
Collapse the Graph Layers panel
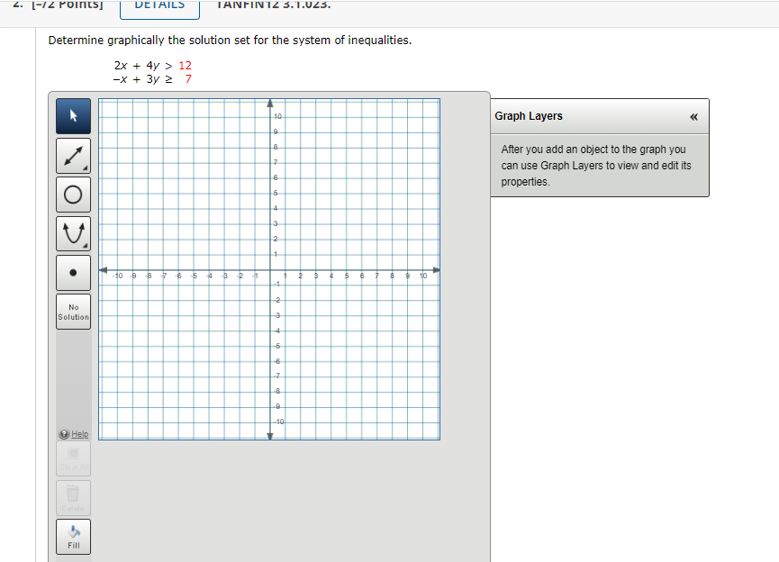(693, 115)
